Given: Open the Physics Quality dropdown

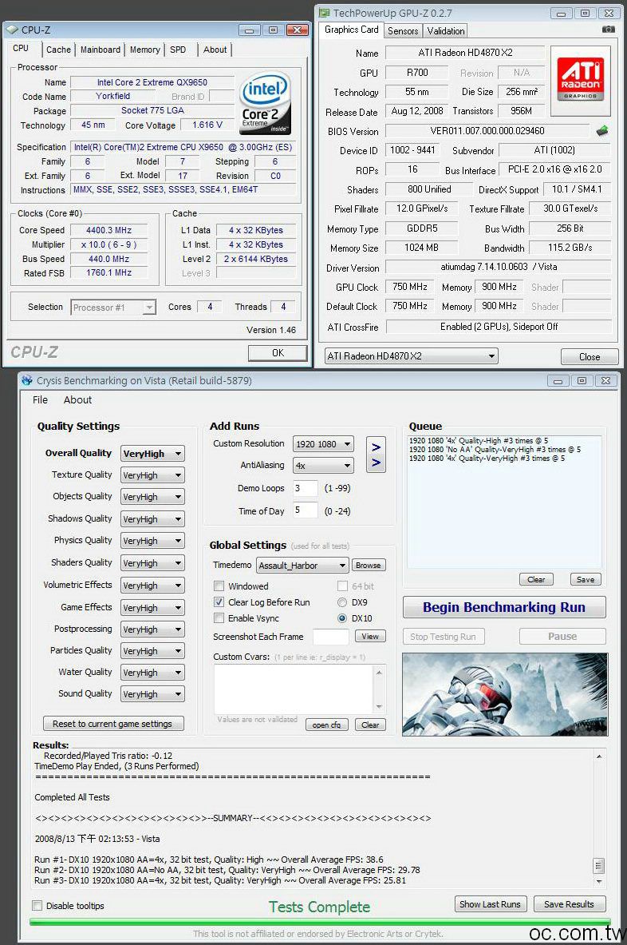Looking at the screenshot, I should click(x=152, y=541).
